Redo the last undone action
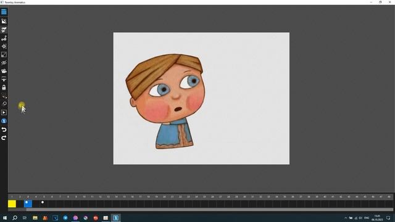This screenshot has width=395, height=222. coord(4,138)
